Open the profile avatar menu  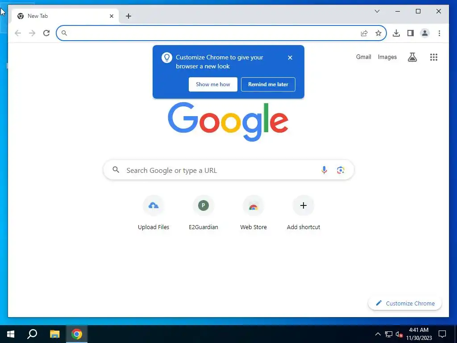(425, 33)
